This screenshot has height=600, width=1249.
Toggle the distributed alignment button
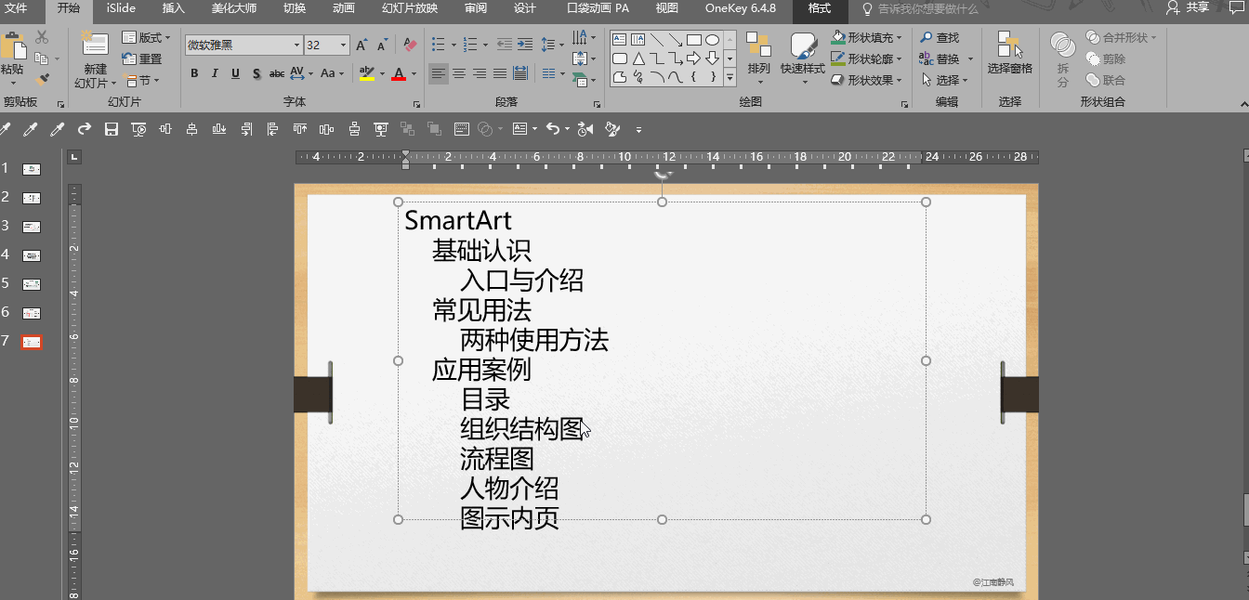520,73
